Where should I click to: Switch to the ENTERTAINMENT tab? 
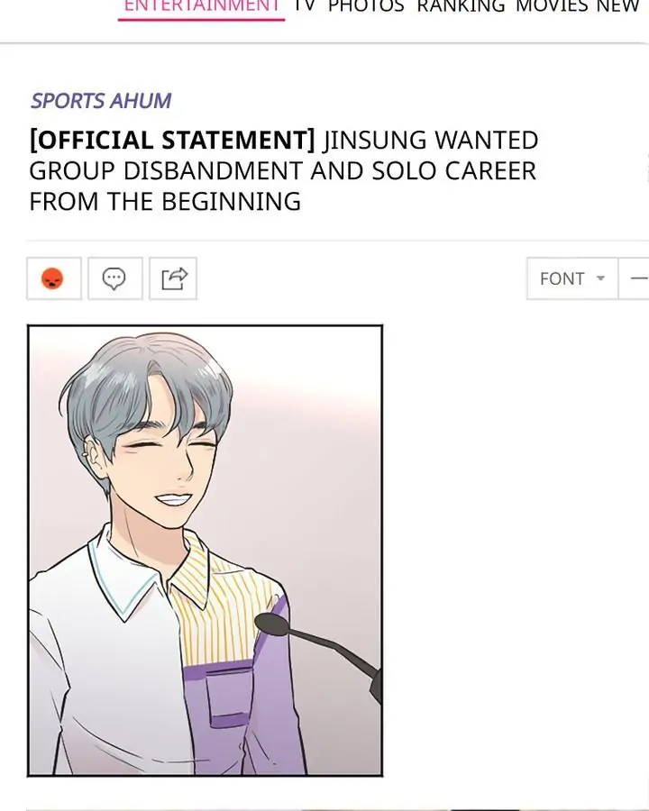click(201, 6)
